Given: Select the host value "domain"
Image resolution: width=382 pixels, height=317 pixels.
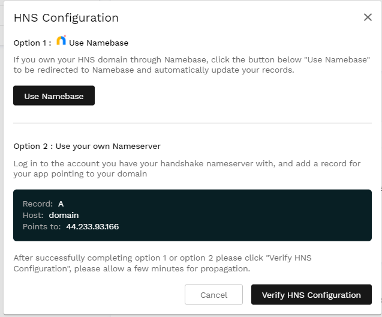Looking at the screenshot, I should [64, 215].
